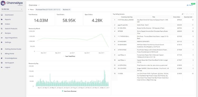Viewport: 198px width, 97px height.
Task: Click the App Integrations arrows icon
Action: [2, 38]
